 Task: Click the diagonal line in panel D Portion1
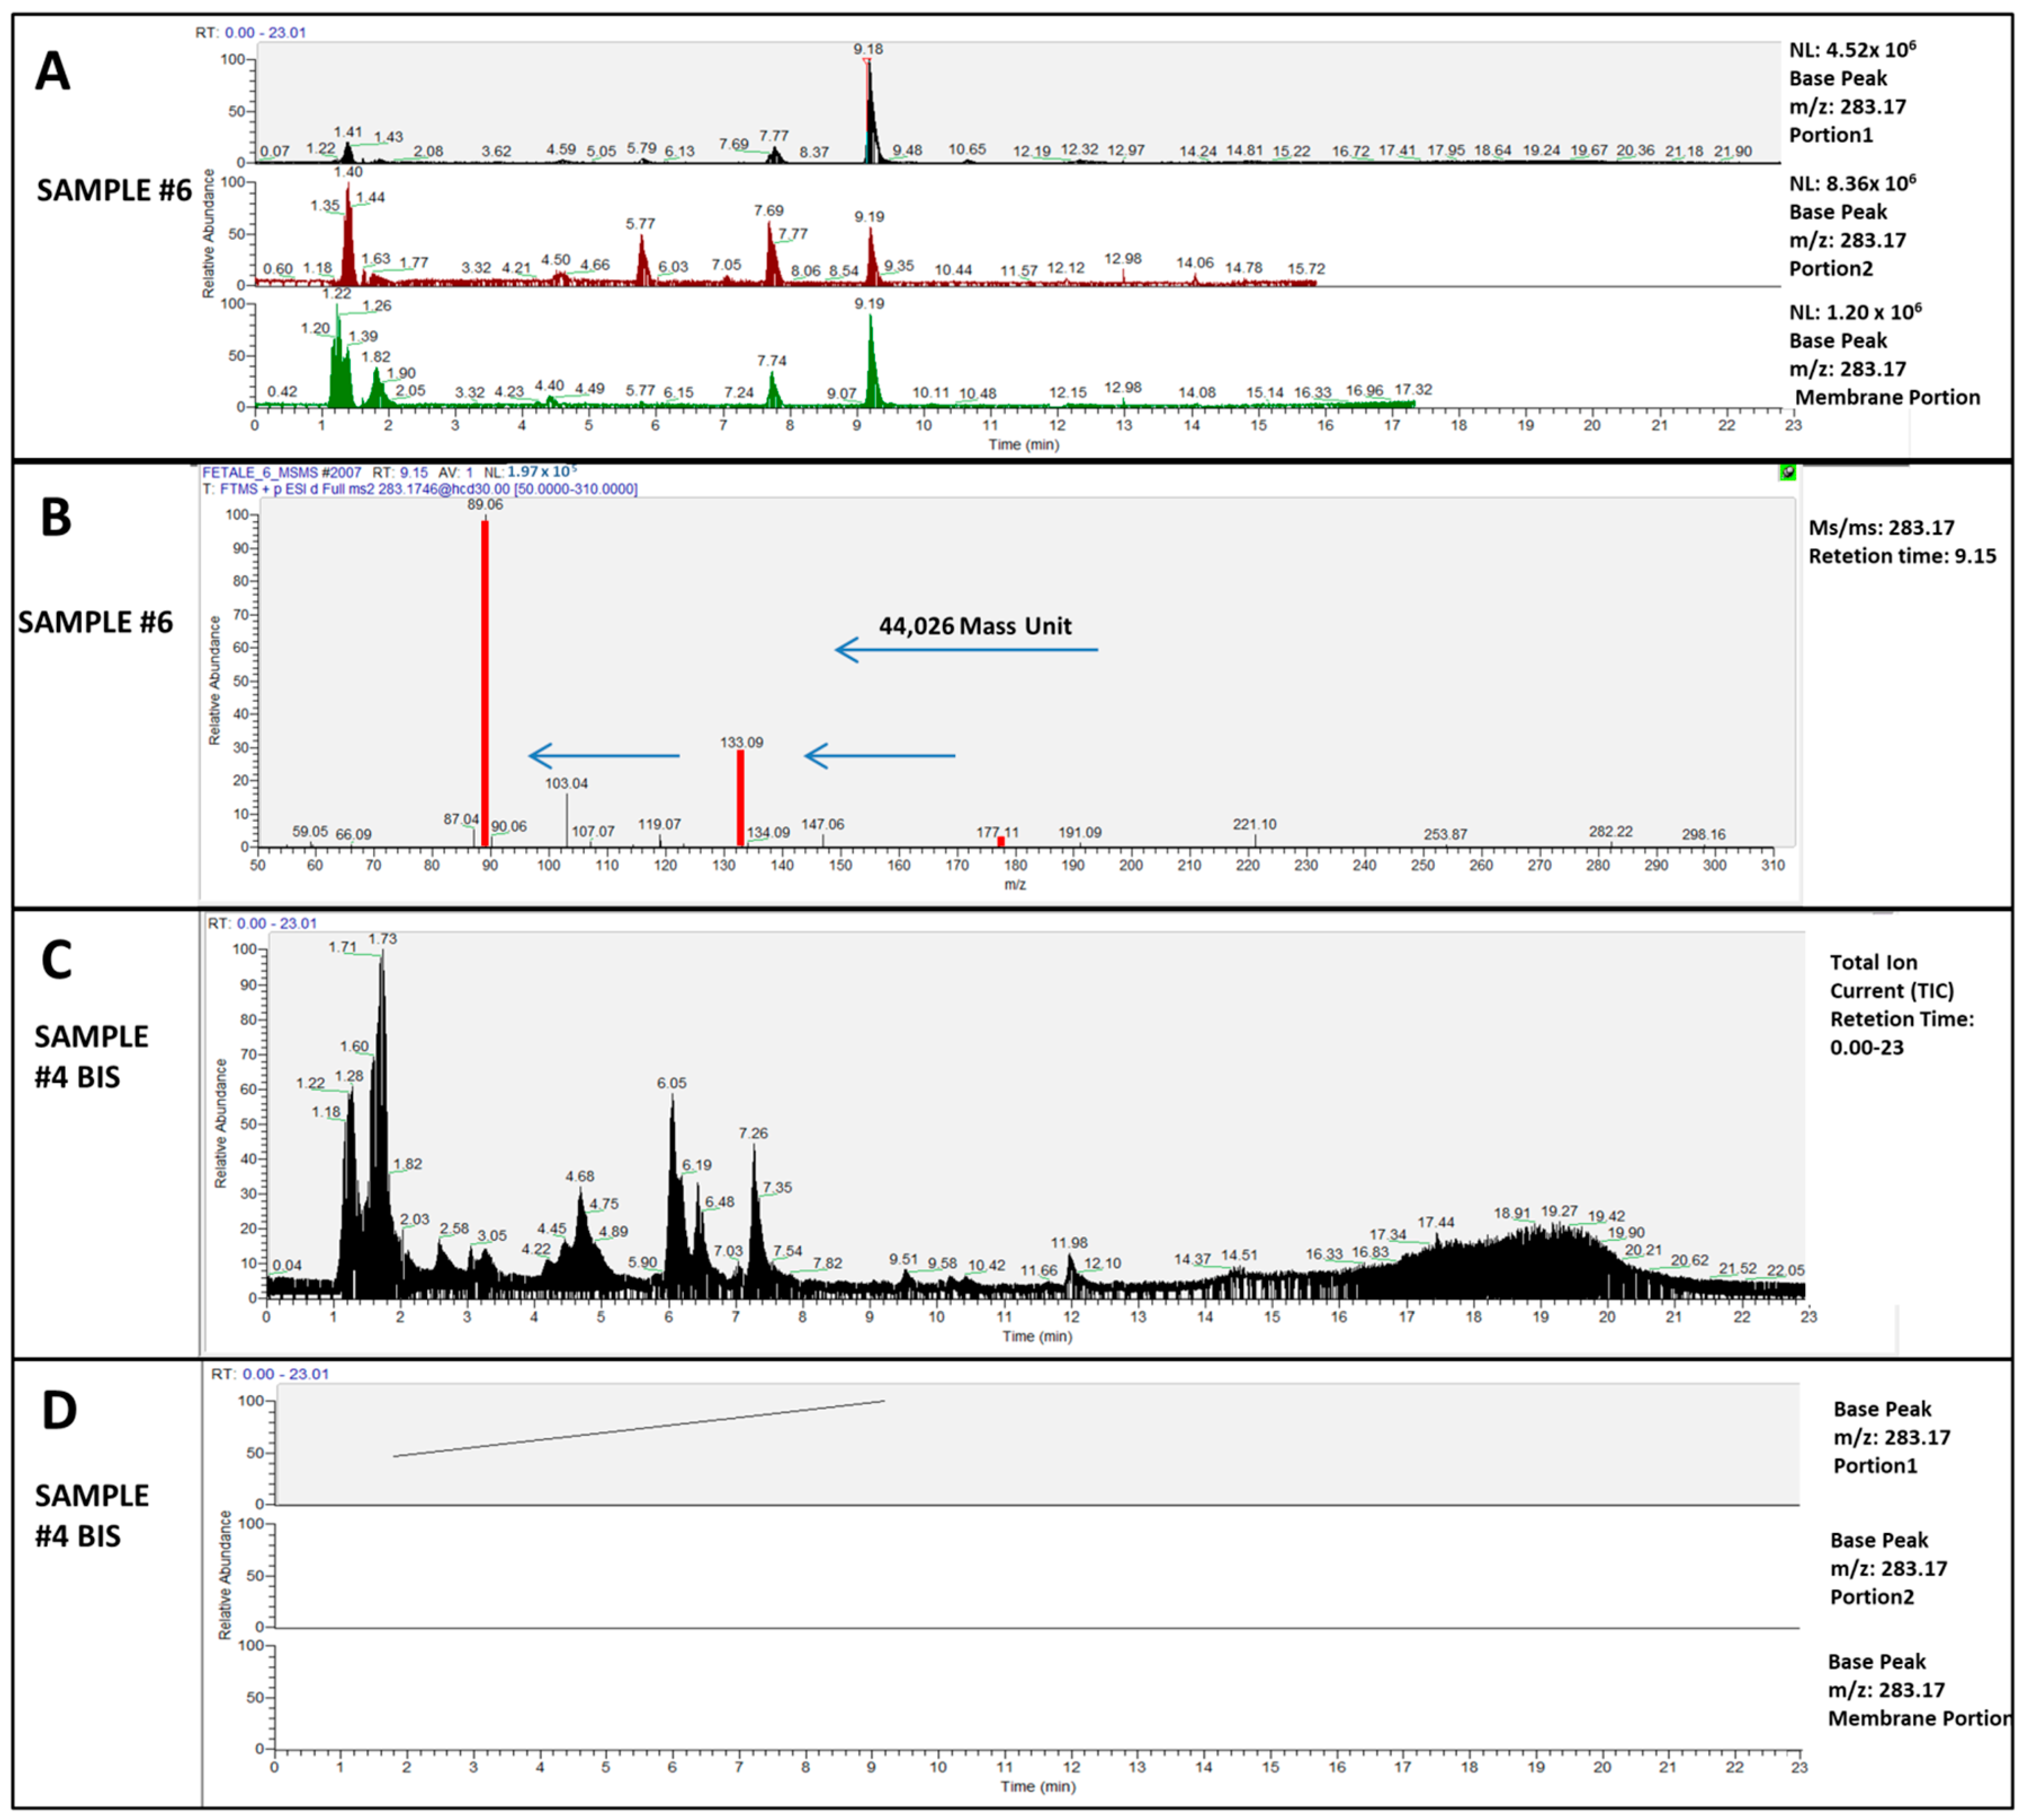(x=640, y=1428)
